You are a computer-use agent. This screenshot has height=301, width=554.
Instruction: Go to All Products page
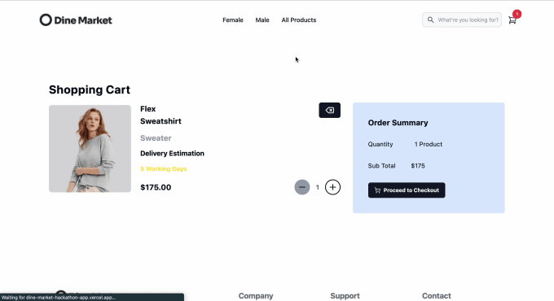click(299, 20)
